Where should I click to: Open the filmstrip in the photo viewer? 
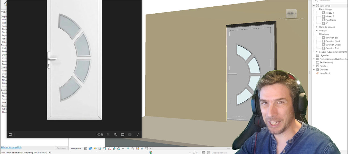tap(10, 134)
